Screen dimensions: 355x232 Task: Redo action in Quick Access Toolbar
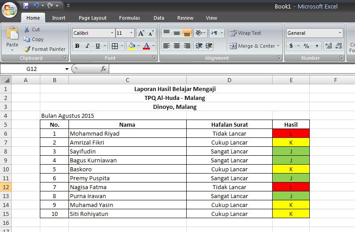click(x=50, y=6)
